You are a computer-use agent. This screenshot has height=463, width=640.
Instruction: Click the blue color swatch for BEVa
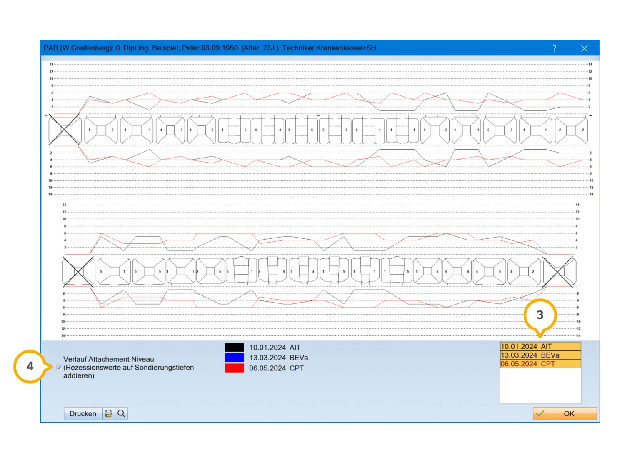tap(234, 358)
